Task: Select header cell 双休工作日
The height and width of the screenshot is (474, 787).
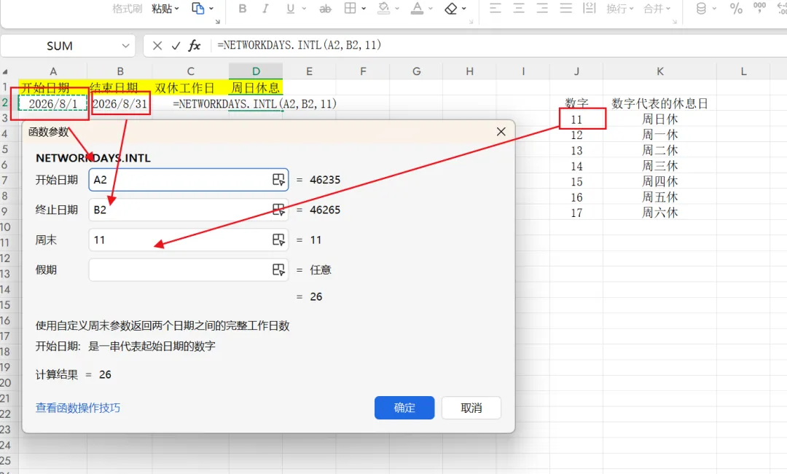Action: 191,88
